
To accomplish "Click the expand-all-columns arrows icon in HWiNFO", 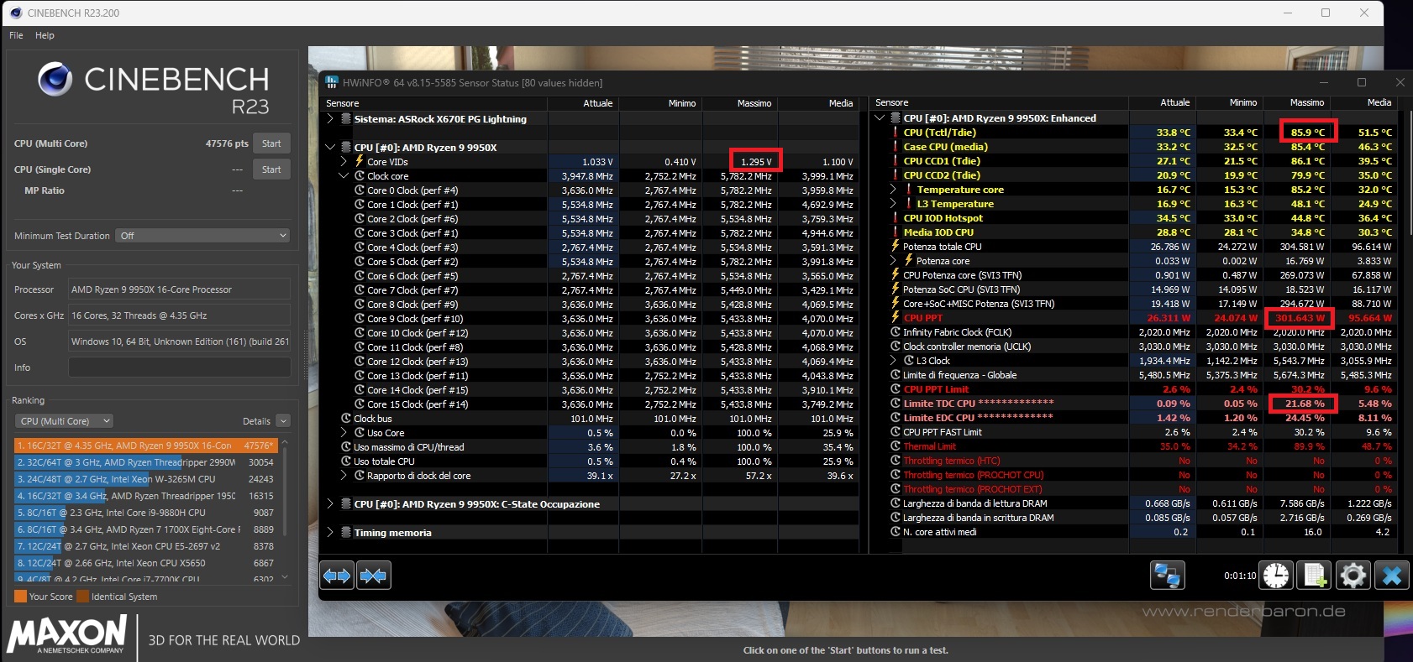I will point(337,576).
